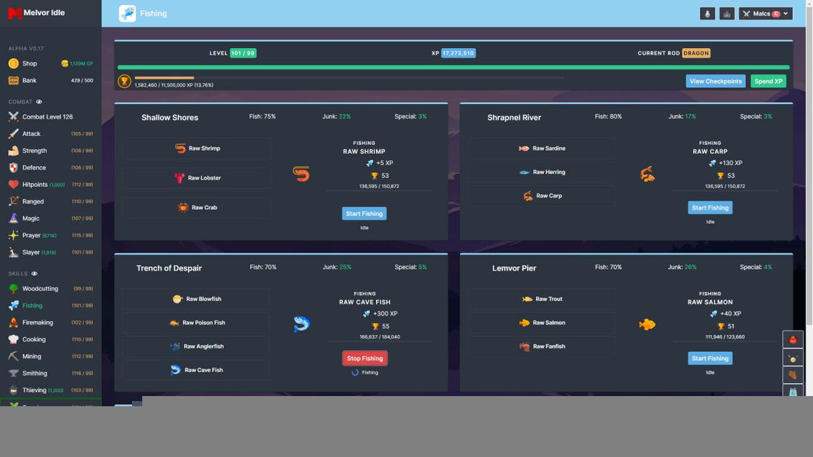The width and height of the screenshot is (813, 457).
Task: Click the Woodcutting tree icon in sidebar
Action: point(14,288)
